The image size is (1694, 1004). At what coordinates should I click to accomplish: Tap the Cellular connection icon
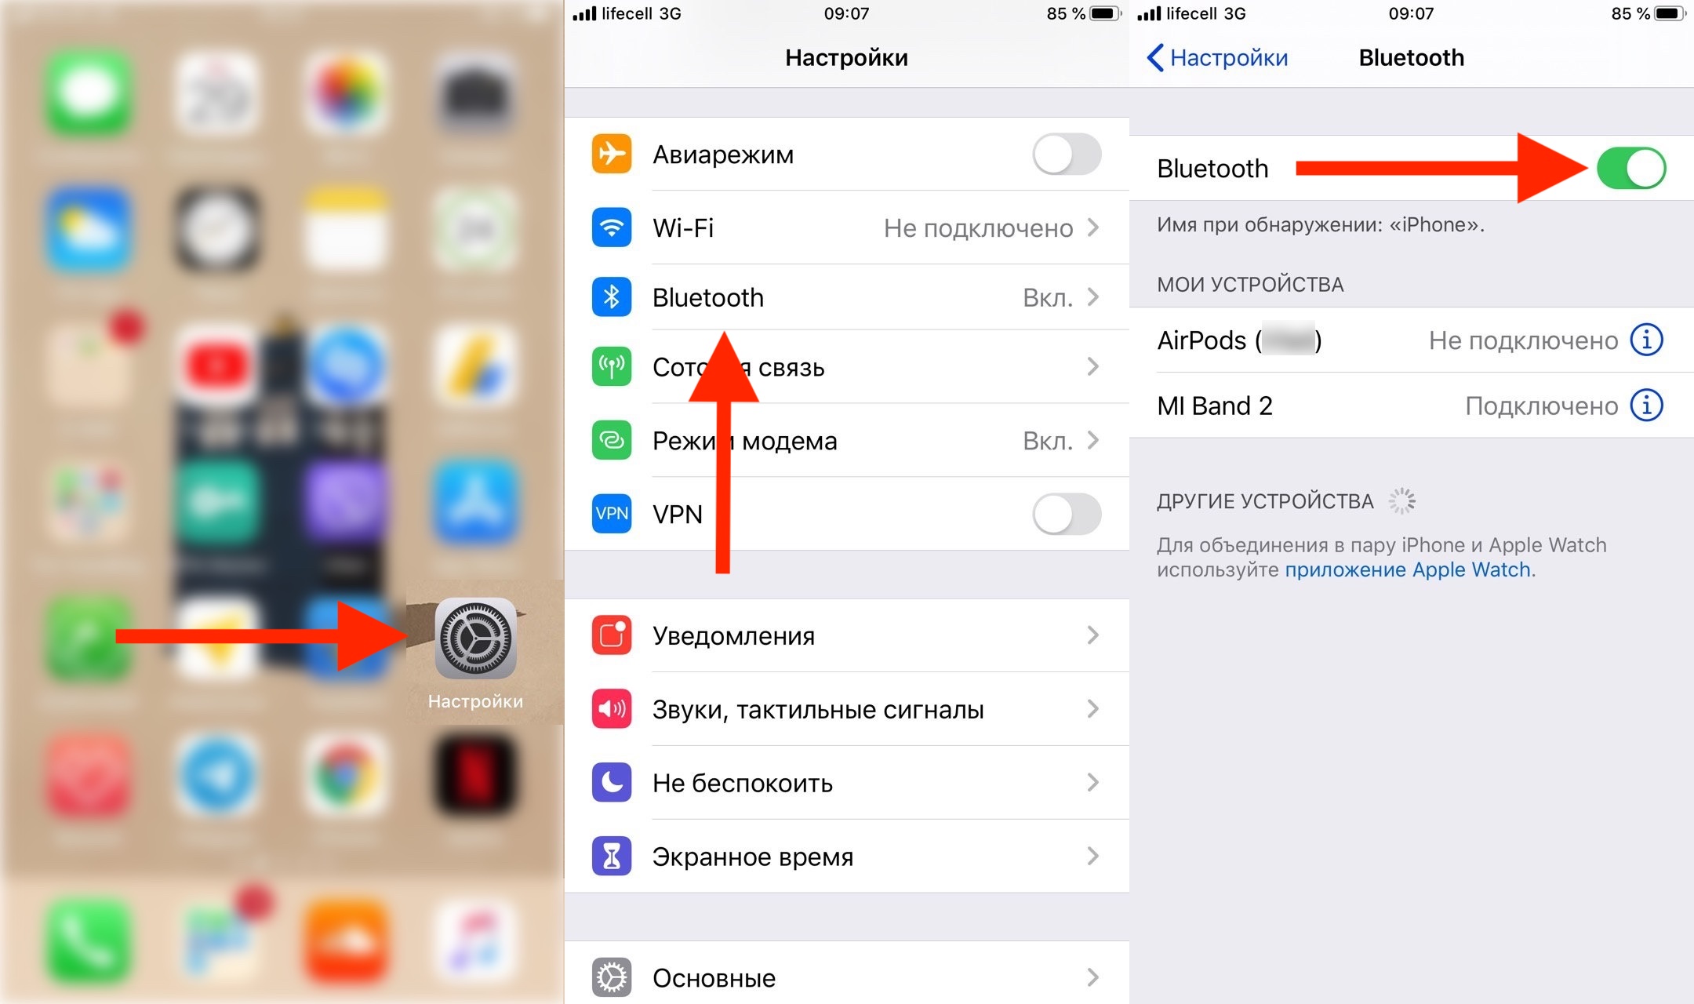point(608,368)
